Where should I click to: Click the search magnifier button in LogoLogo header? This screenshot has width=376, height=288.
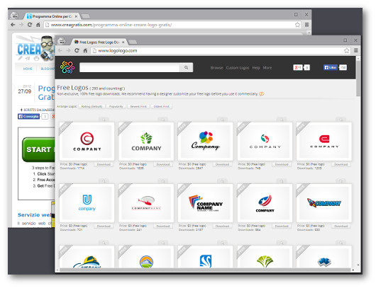pyautogui.click(x=186, y=68)
